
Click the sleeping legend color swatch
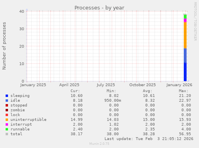[7, 96]
